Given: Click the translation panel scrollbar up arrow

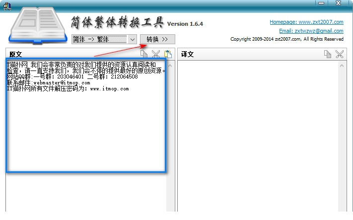Looking at the screenshot, I should pyautogui.click(x=342, y=66).
